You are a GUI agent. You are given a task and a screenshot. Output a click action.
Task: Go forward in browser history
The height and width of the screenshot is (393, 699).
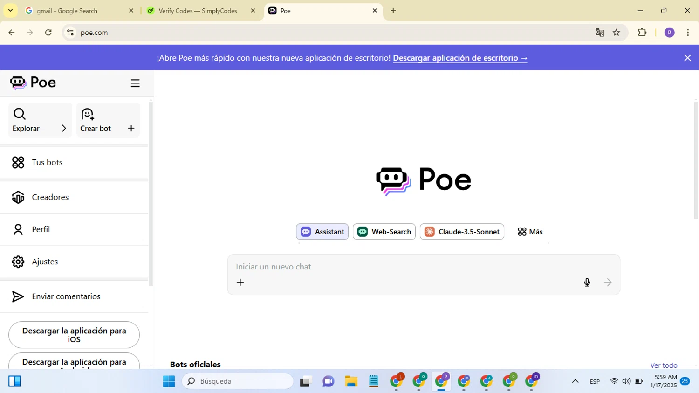pos(30,33)
